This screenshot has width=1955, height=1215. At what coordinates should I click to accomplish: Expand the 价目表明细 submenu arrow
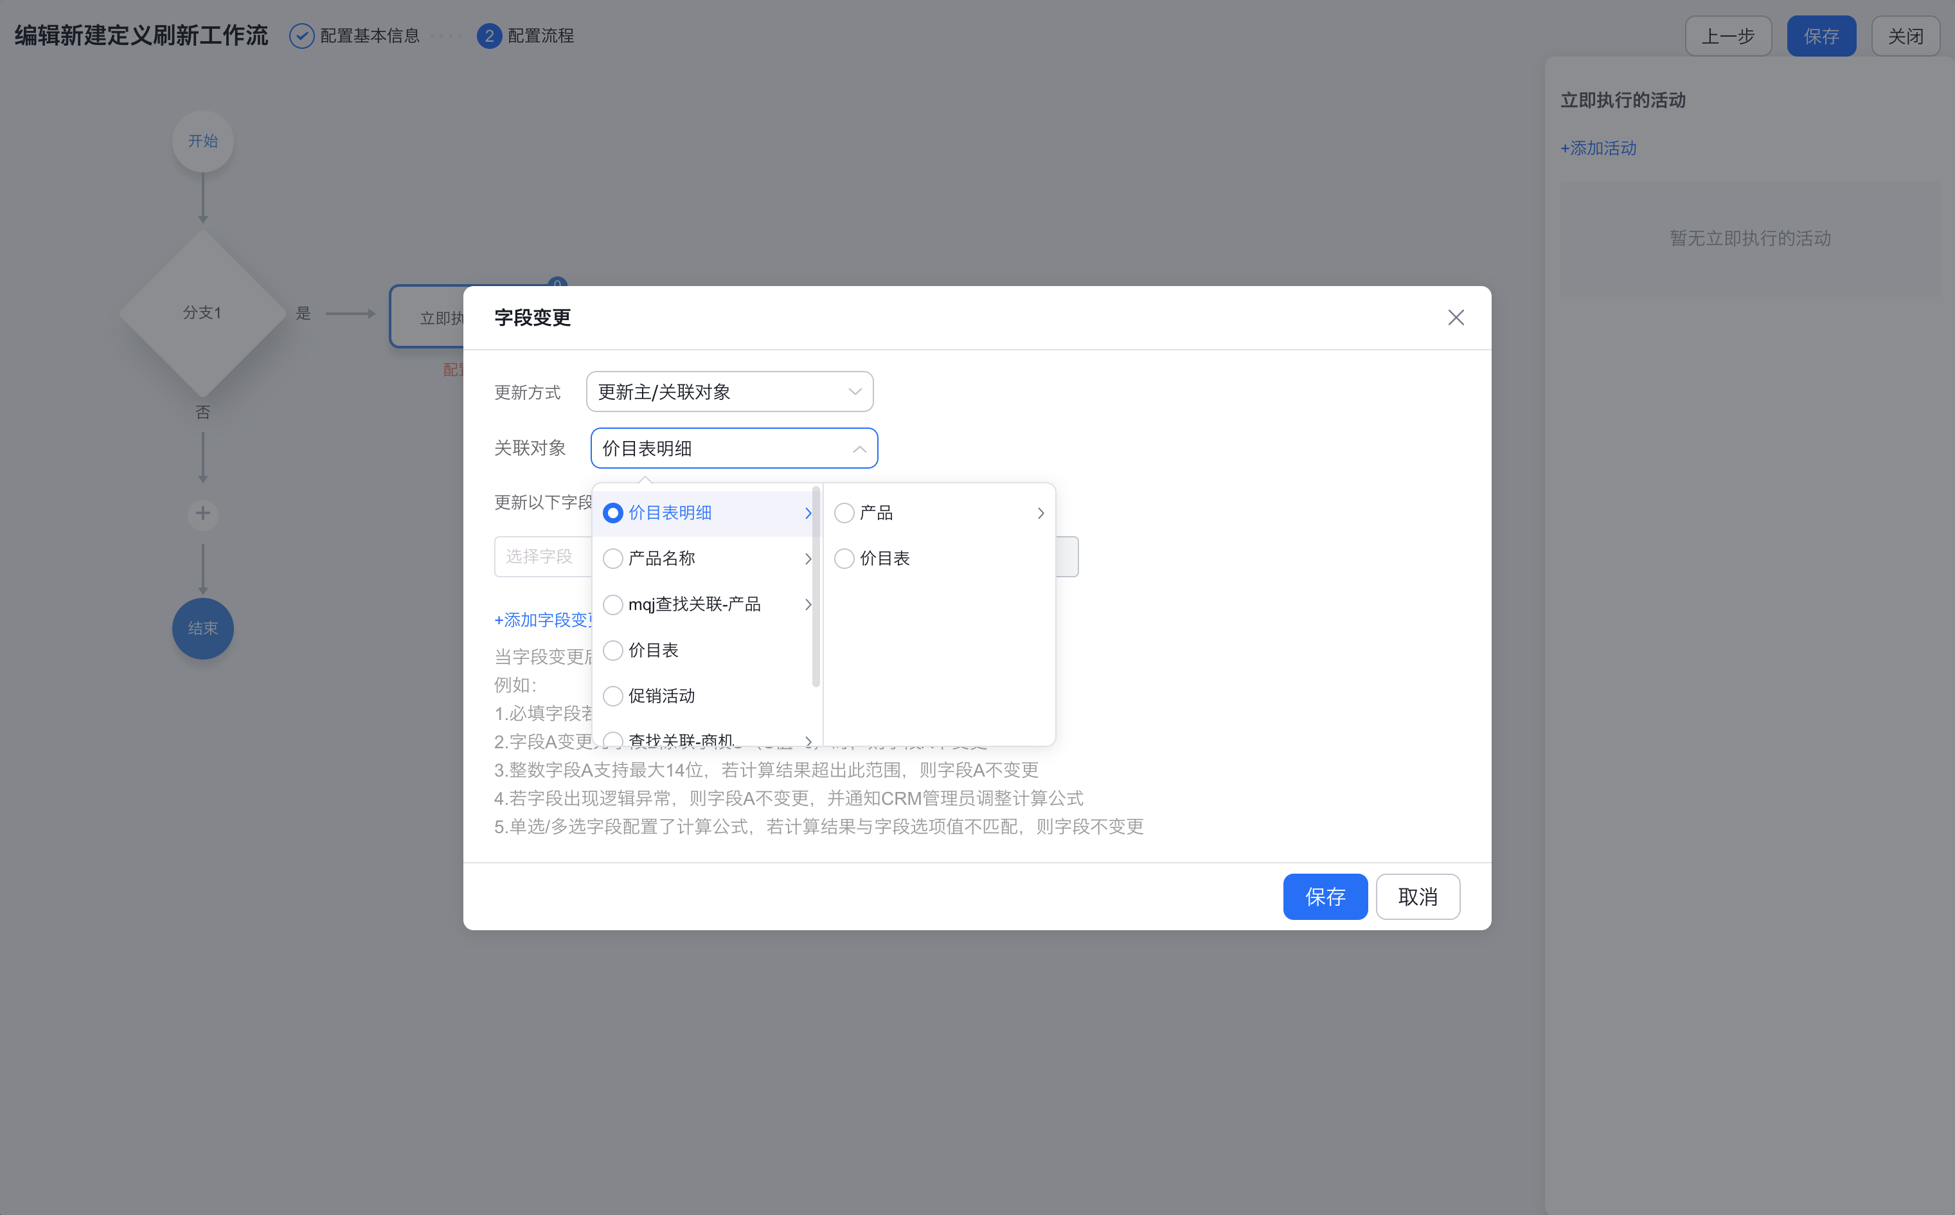point(807,513)
